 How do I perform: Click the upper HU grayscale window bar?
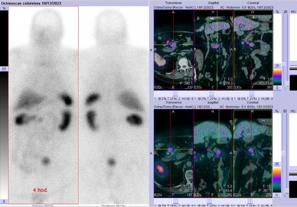293,68
